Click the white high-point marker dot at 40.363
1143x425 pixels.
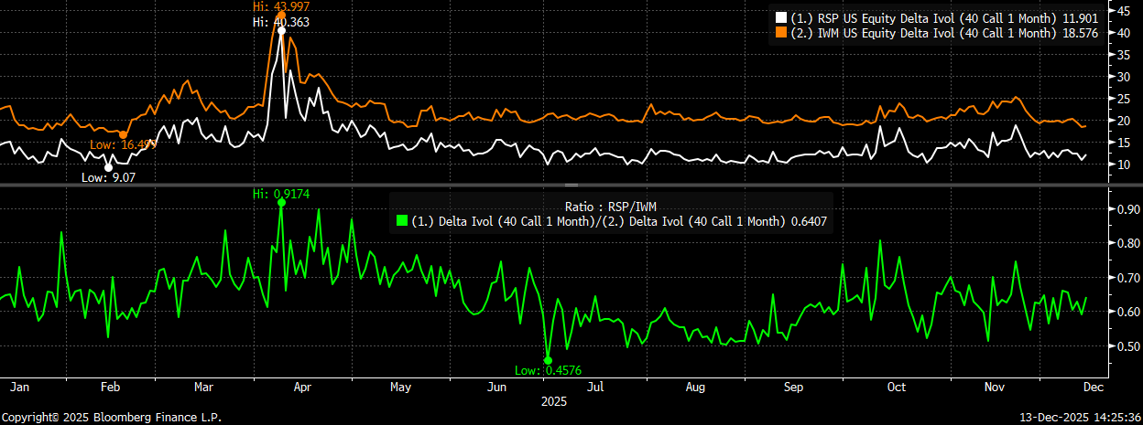pos(281,30)
